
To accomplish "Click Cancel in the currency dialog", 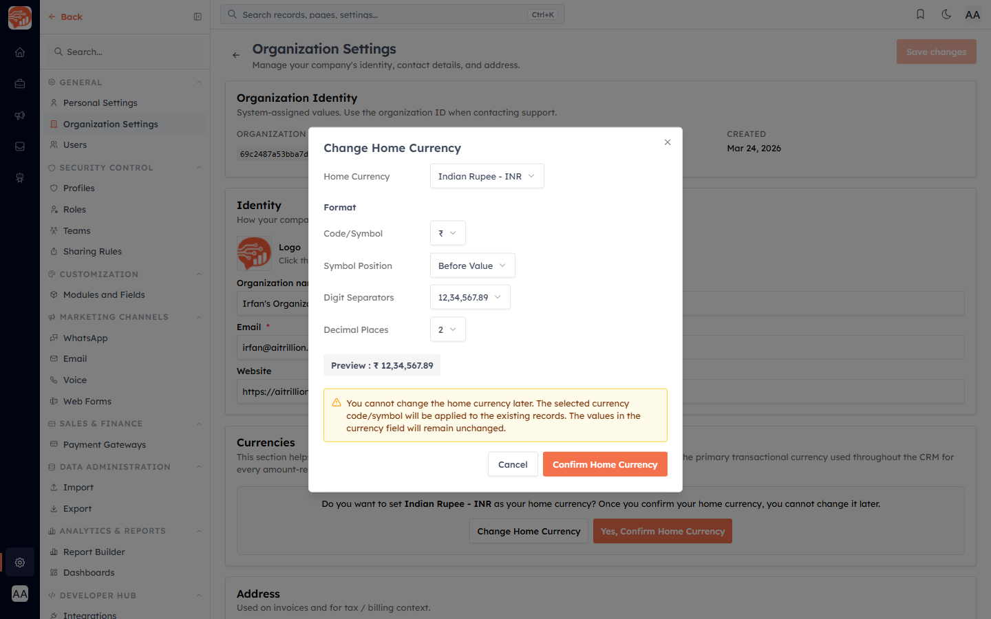I will (513, 464).
